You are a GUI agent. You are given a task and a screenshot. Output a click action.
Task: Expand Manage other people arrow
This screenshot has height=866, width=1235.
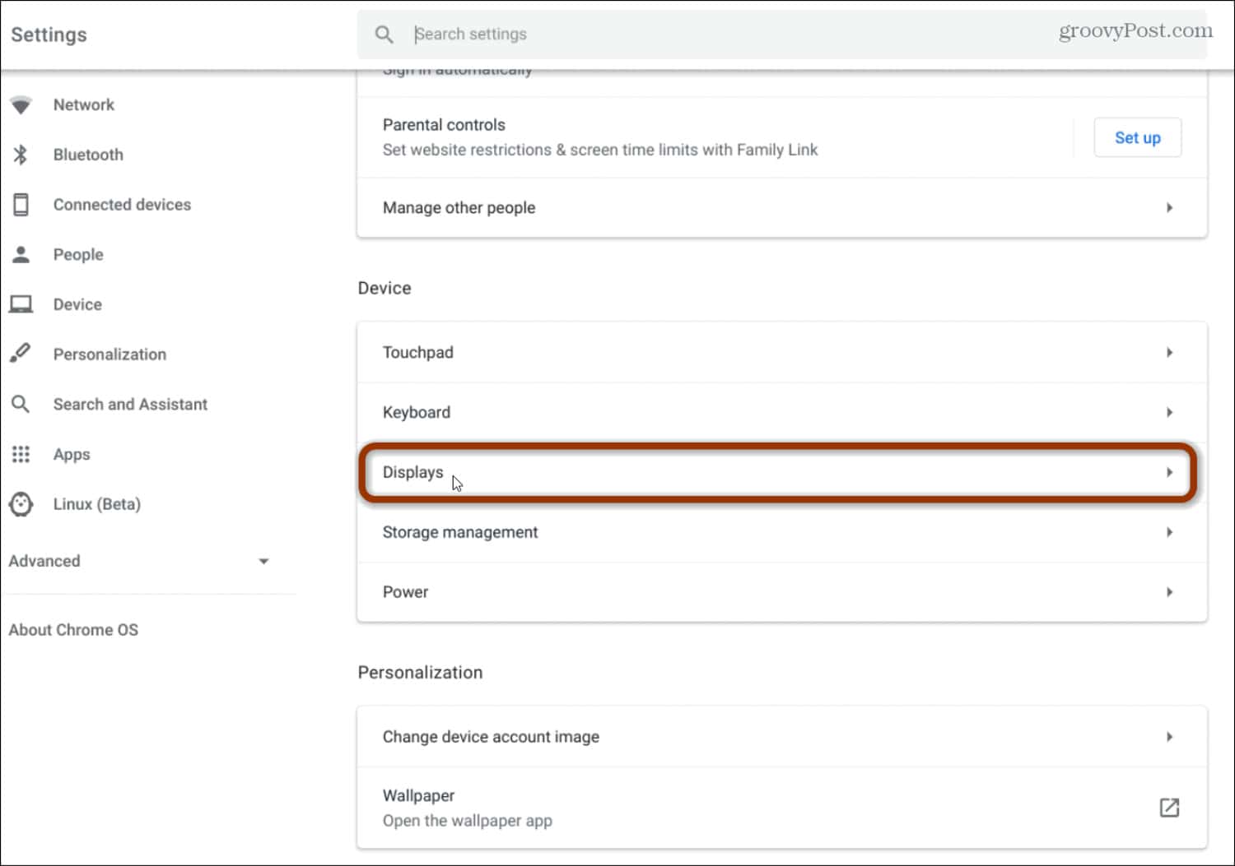point(1169,208)
